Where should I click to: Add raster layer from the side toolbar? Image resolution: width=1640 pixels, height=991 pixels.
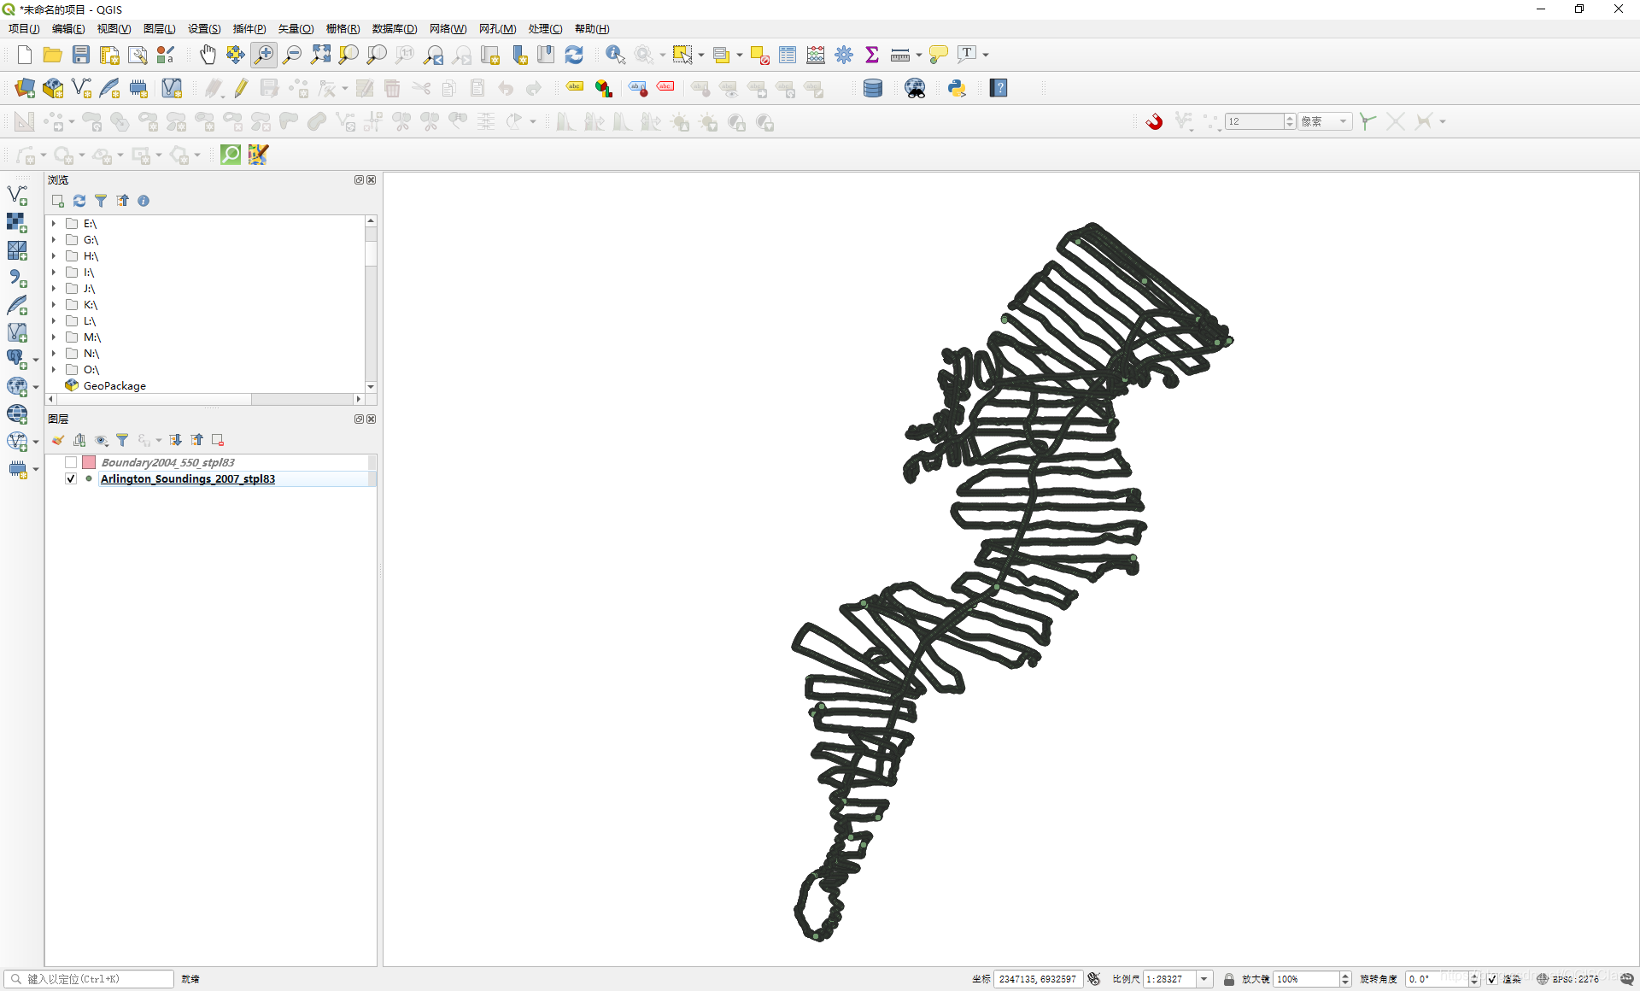tap(17, 222)
